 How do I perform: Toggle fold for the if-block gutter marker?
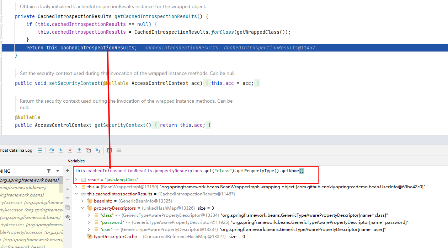click(x=2, y=24)
